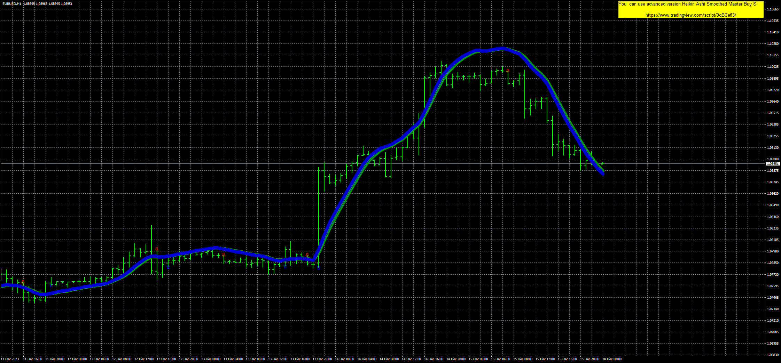Click price level 1.07720 on the axis
Screen dimensions: 781x363
(773, 275)
